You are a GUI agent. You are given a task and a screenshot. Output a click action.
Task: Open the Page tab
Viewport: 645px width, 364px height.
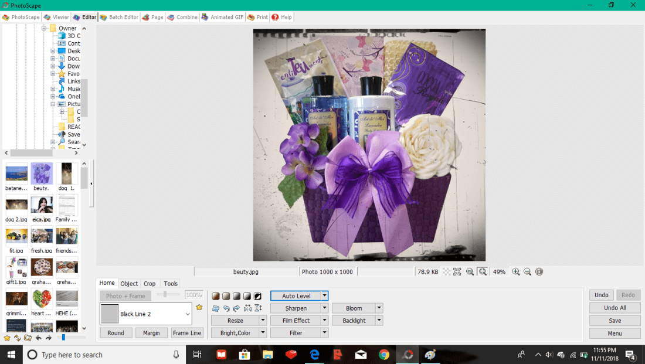point(152,17)
